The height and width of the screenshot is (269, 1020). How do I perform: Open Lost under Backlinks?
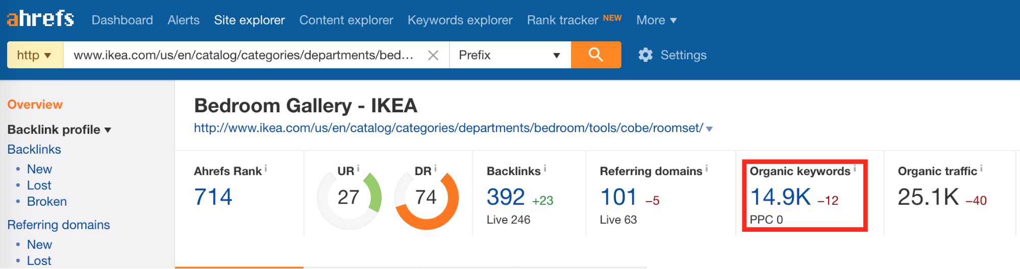click(39, 185)
